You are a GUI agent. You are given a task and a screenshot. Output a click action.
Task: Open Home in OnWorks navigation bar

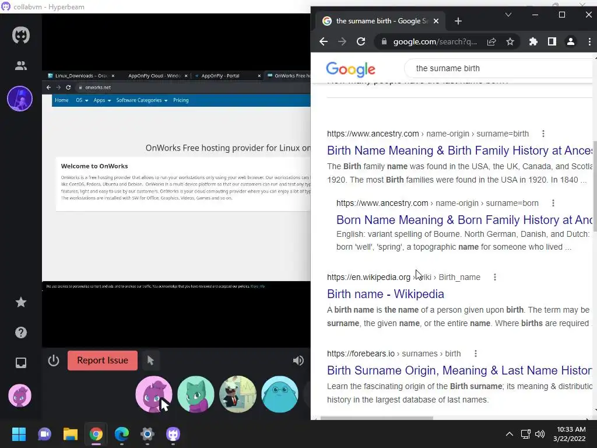click(62, 100)
